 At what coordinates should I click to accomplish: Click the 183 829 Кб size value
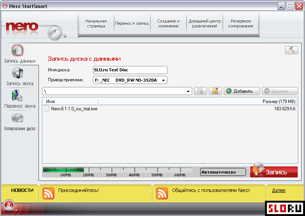coord(284,109)
